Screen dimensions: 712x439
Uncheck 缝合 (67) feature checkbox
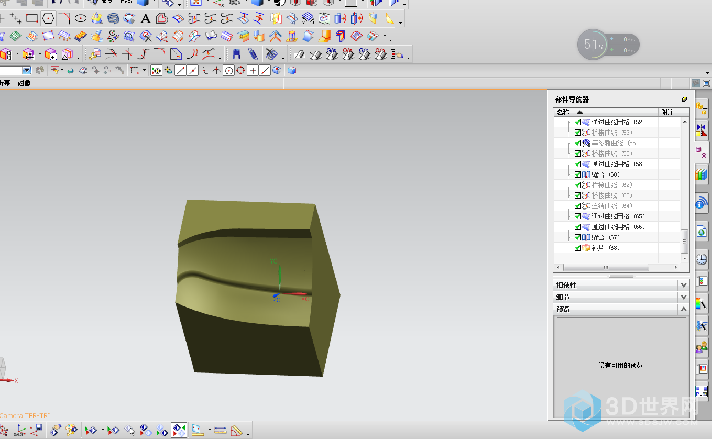[x=578, y=237]
